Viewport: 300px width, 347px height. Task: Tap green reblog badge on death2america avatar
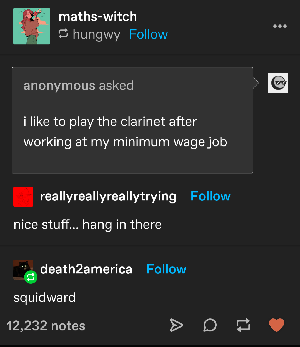pos(31,277)
